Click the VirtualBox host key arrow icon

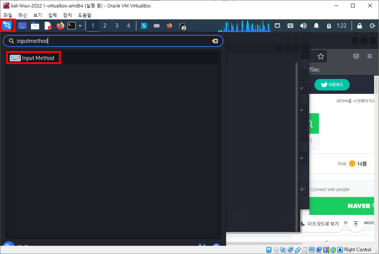[340, 250]
